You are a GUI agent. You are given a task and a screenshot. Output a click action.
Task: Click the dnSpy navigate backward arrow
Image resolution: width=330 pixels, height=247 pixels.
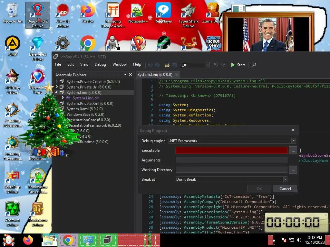click(150, 65)
